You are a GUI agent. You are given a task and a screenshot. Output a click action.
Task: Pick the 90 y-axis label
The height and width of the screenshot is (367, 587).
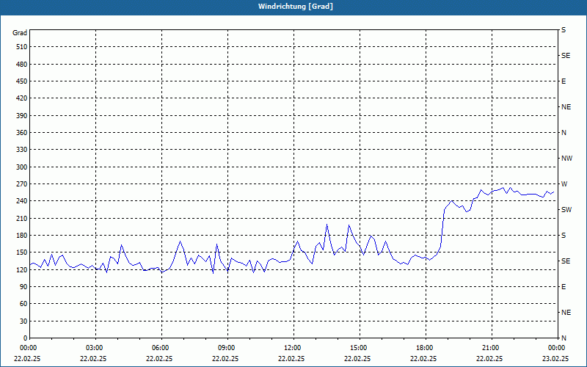pos(23,287)
